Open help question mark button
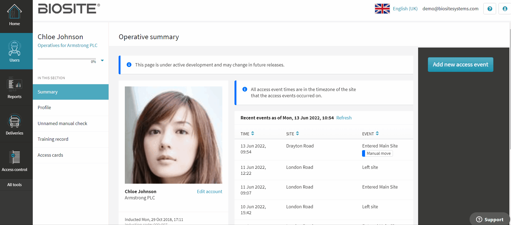511x225 pixels. [490, 9]
